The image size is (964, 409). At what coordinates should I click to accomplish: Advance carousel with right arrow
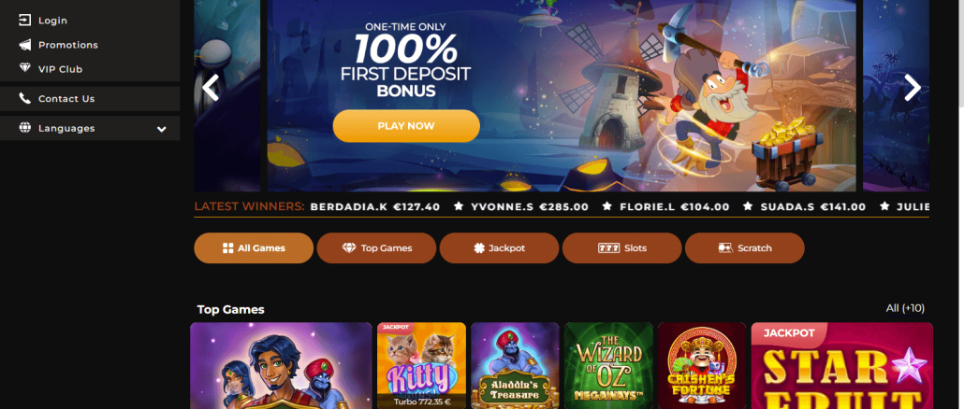(913, 88)
